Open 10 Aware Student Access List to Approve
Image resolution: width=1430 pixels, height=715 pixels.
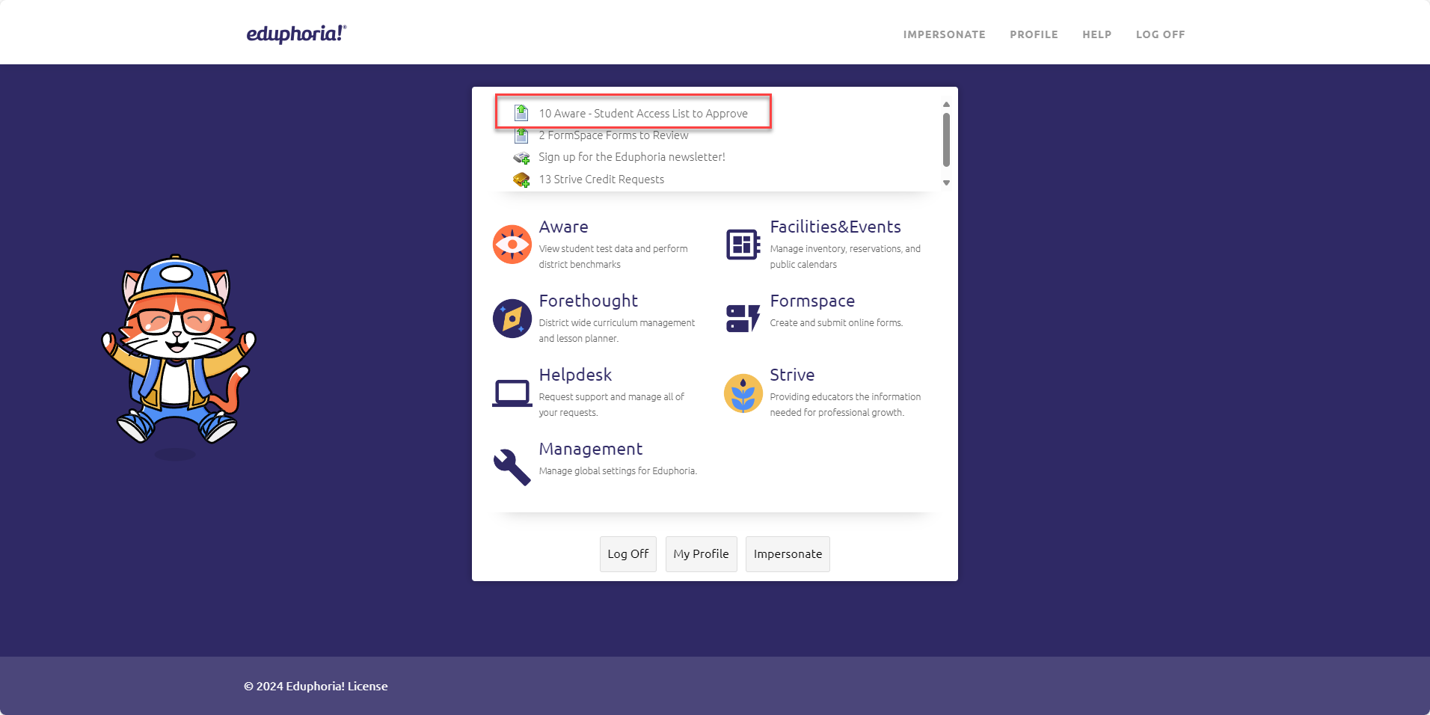click(x=643, y=114)
